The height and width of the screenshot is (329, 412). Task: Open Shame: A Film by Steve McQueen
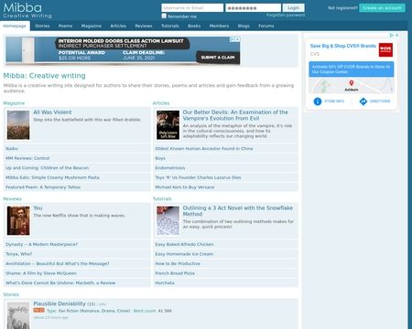pyautogui.click(x=41, y=273)
